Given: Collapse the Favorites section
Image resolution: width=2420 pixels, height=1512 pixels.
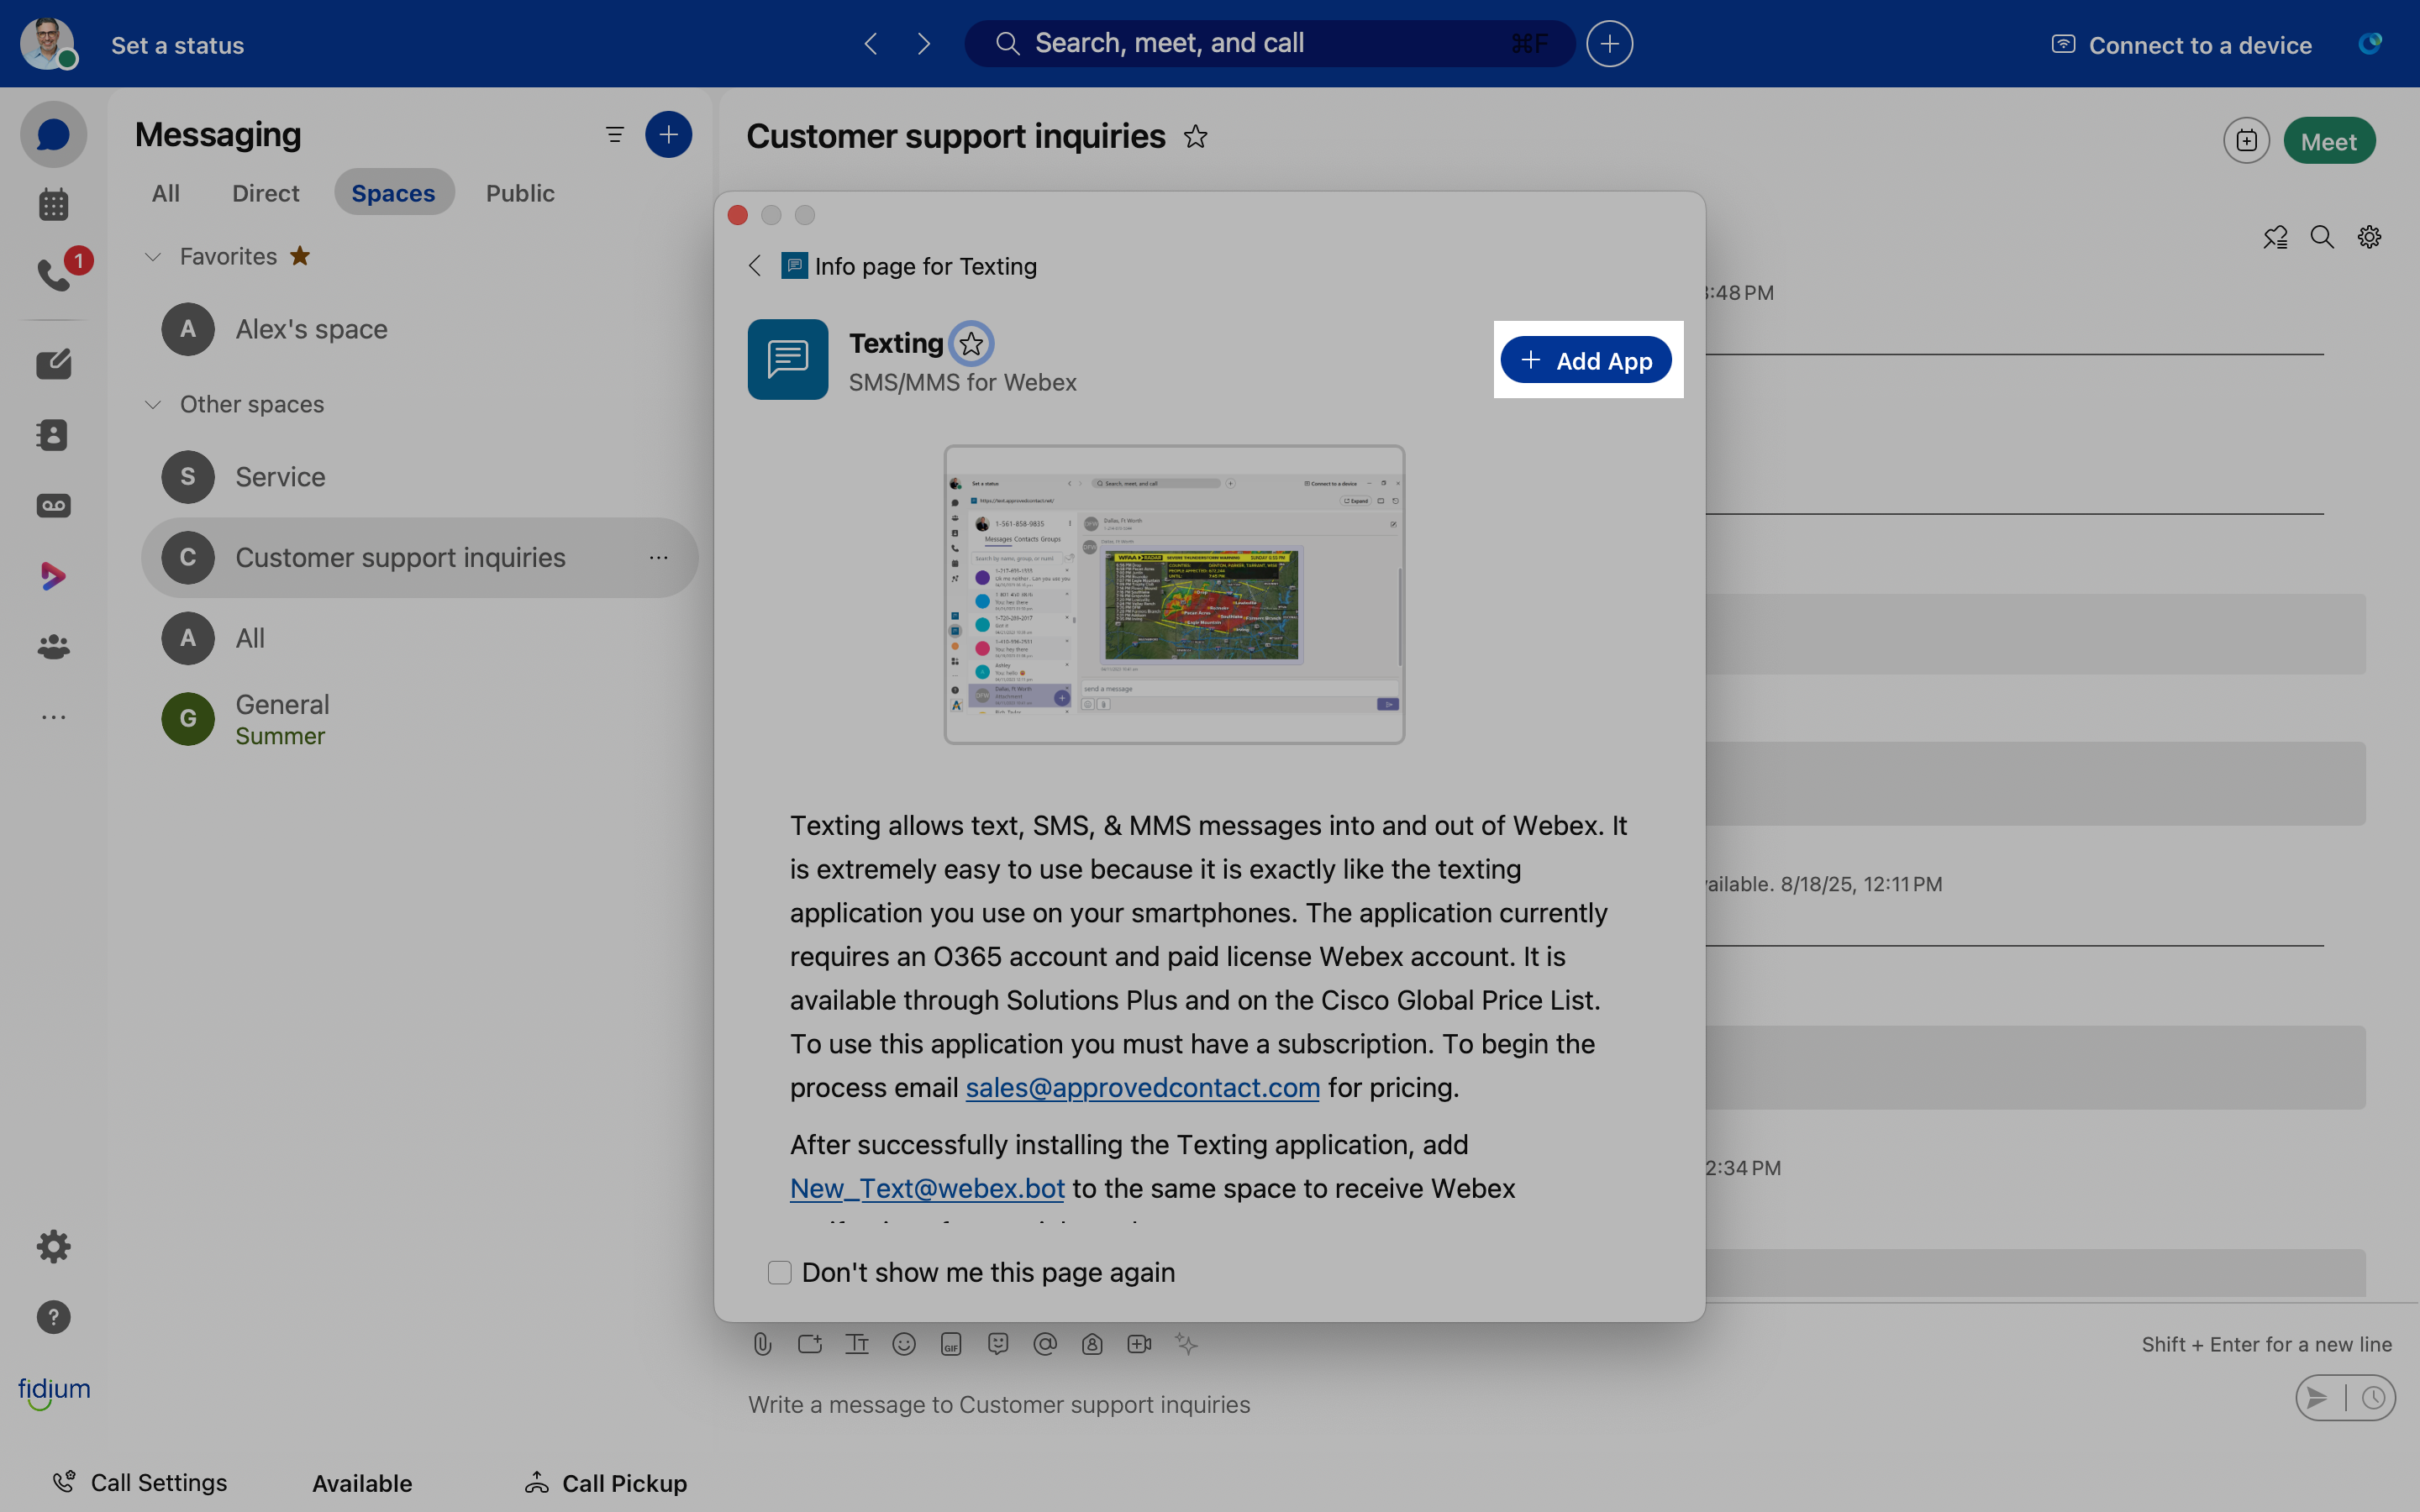Looking at the screenshot, I should (153, 257).
